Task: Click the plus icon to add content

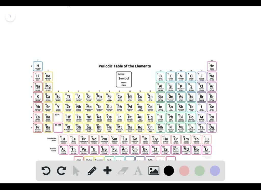Action: point(107,171)
